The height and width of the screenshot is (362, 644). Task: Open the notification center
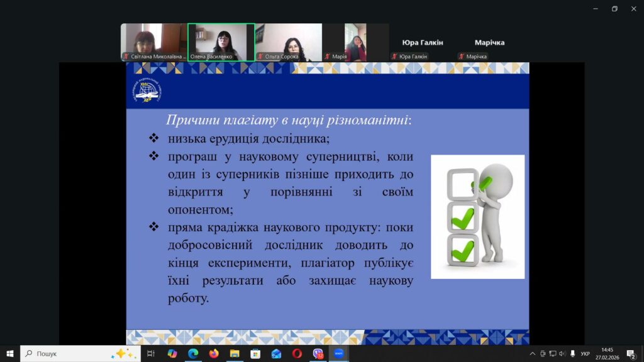pos(630,354)
